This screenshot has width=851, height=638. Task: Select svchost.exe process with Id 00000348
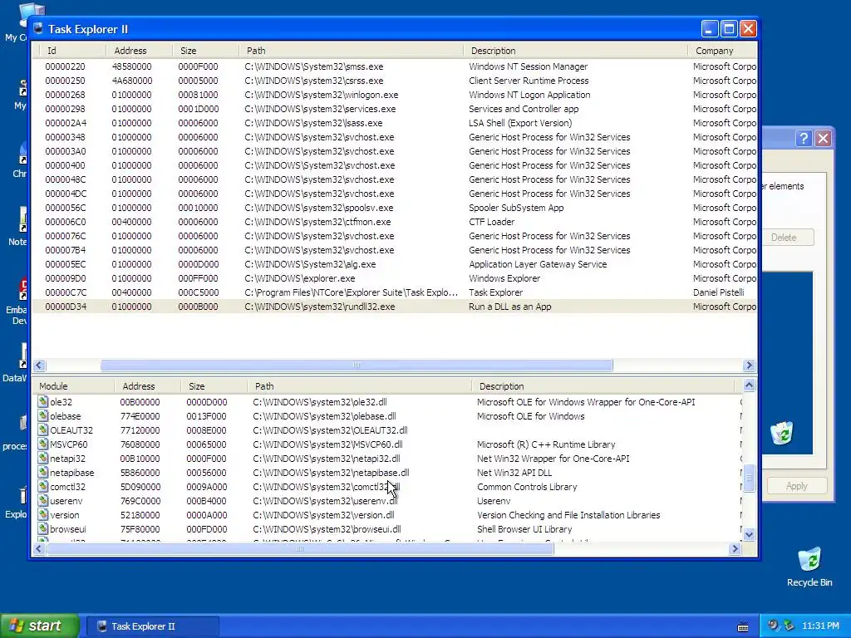pyautogui.click(x=394, y=137)
